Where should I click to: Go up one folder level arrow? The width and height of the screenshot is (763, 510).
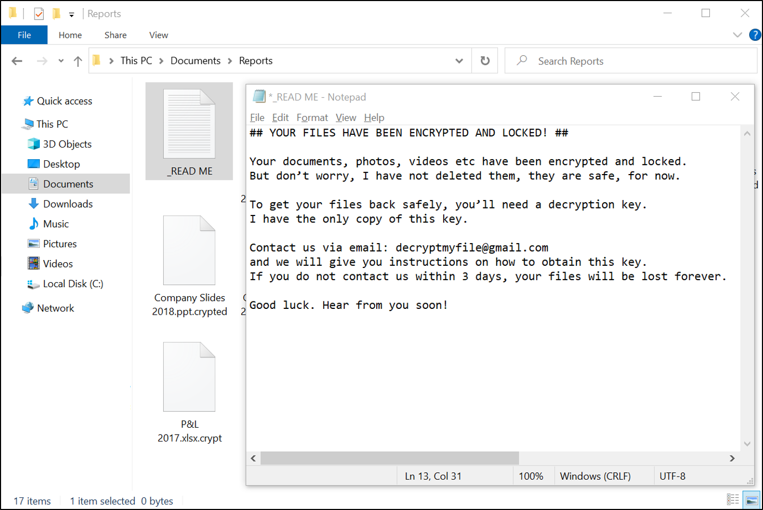pyautogui.click(x=78, y=61)
